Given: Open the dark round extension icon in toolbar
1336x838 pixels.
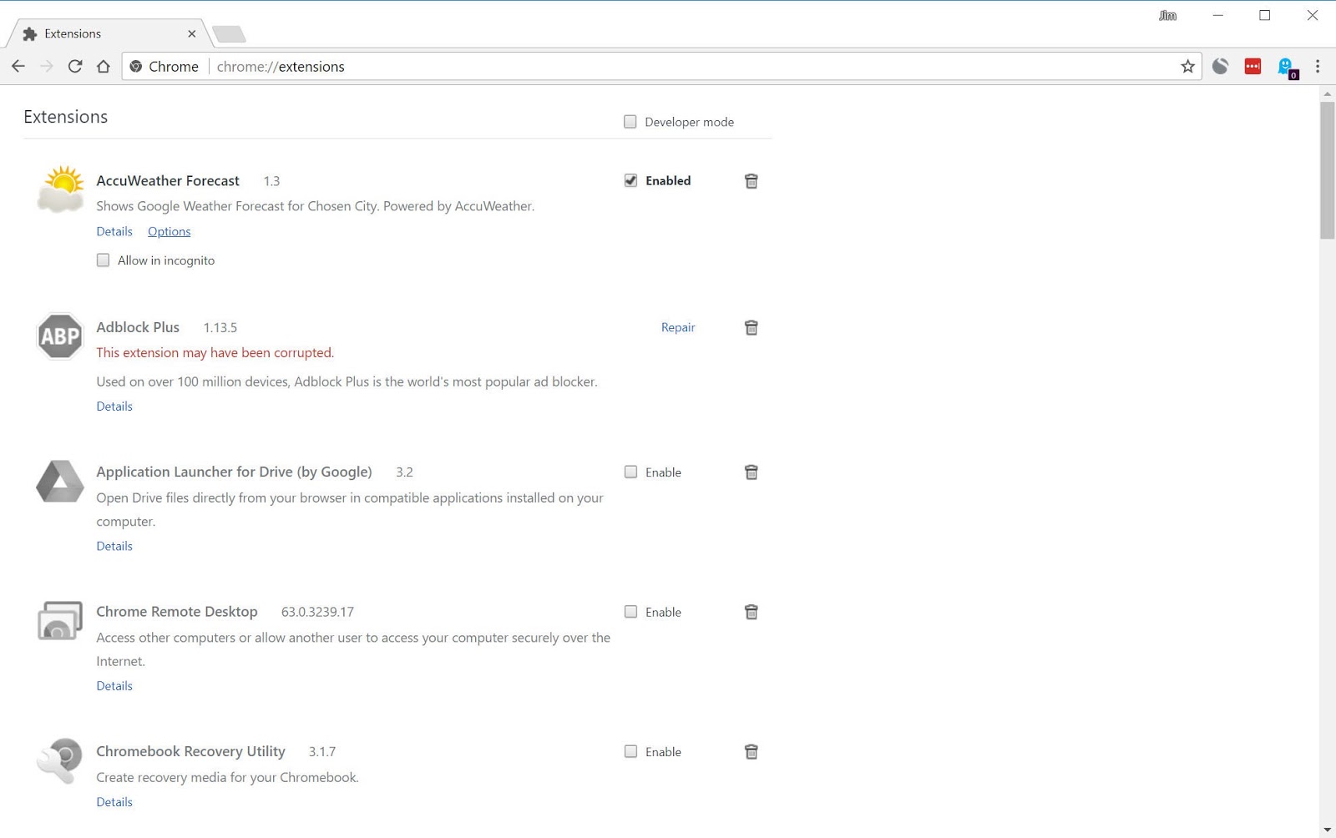Looking at the screenshot, I should coord(1220,66).
